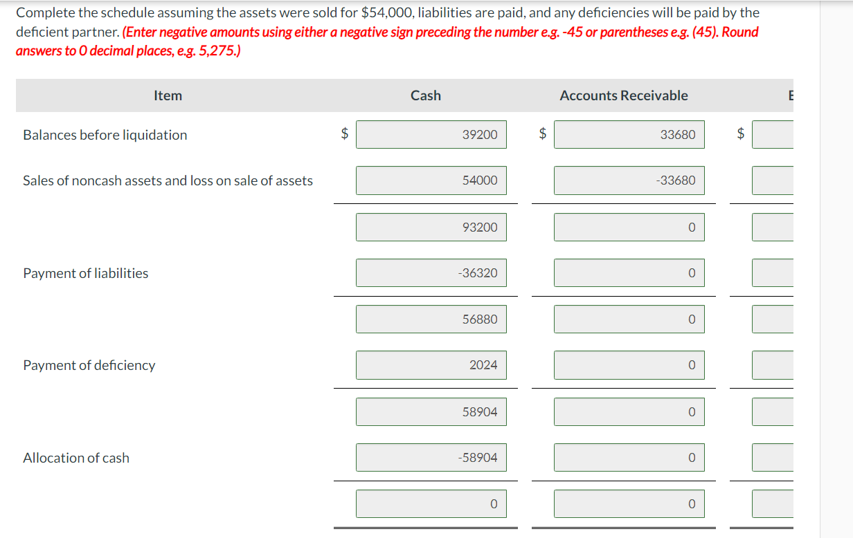The width and height of the screenshot is (853, 538).
Task: Click the Cash sale proceeds field showing 54000
Action: [431, 180]
